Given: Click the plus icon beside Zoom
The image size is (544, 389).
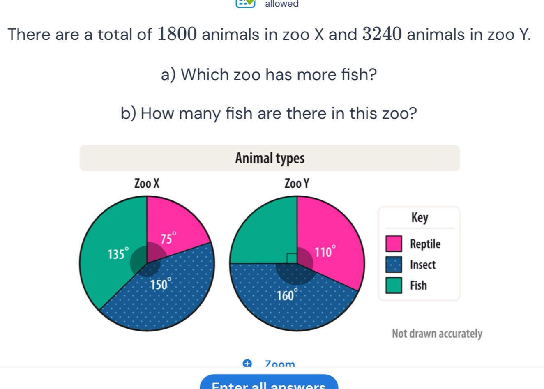Looking at the screenshot, I should [247, 363].
